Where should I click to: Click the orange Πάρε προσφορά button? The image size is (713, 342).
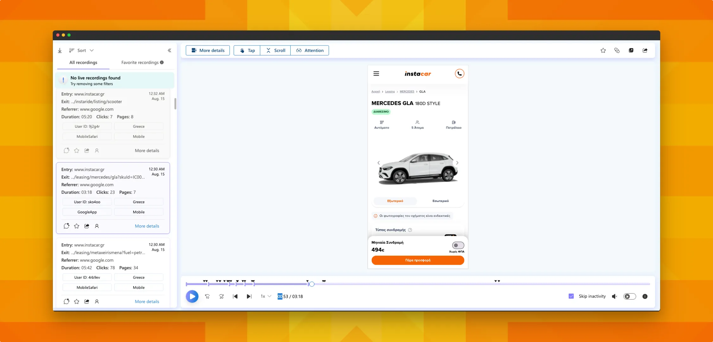coord(418,260)
